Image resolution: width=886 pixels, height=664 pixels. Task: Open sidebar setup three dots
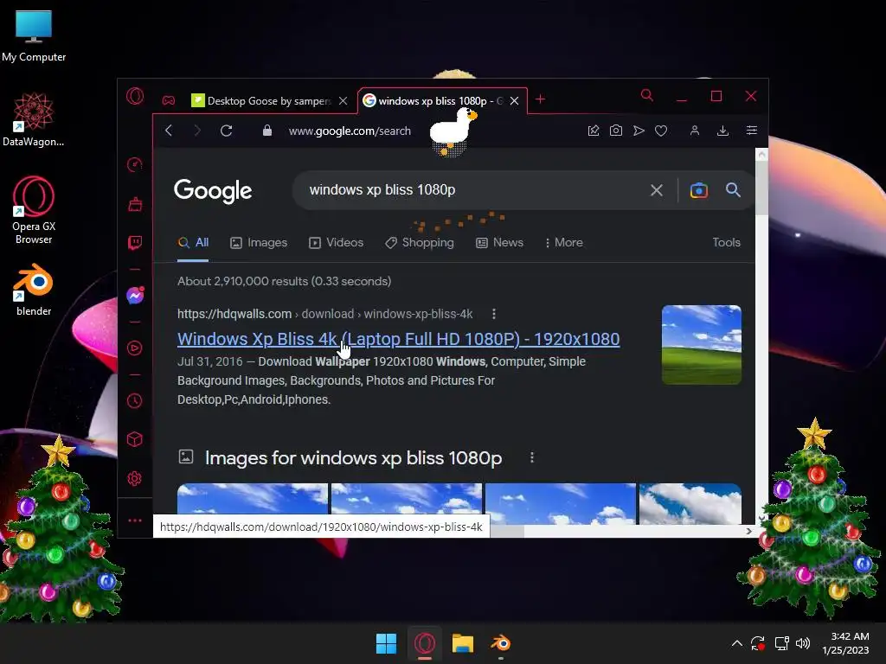134,520
